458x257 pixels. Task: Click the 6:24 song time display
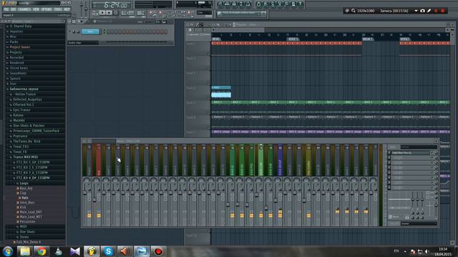[111, 5]
